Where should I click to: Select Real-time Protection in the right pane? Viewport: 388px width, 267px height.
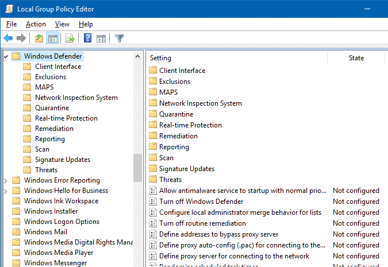[190, 125]
